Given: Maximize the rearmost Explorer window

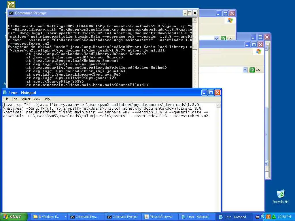Looking at the screenshot, I should tap(225, 14).
